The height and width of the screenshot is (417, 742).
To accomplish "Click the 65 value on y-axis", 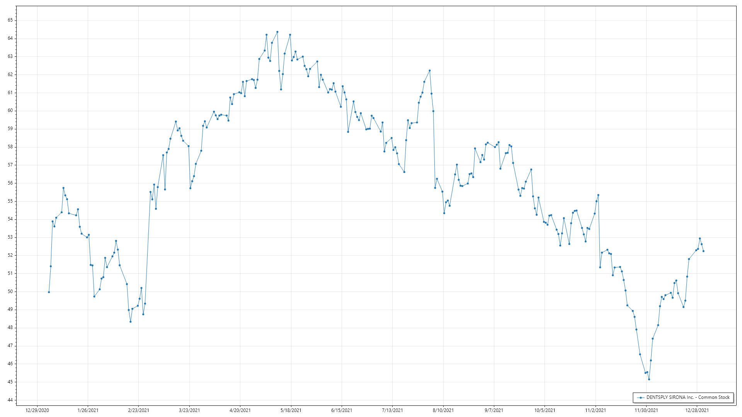I will (10, 20).
